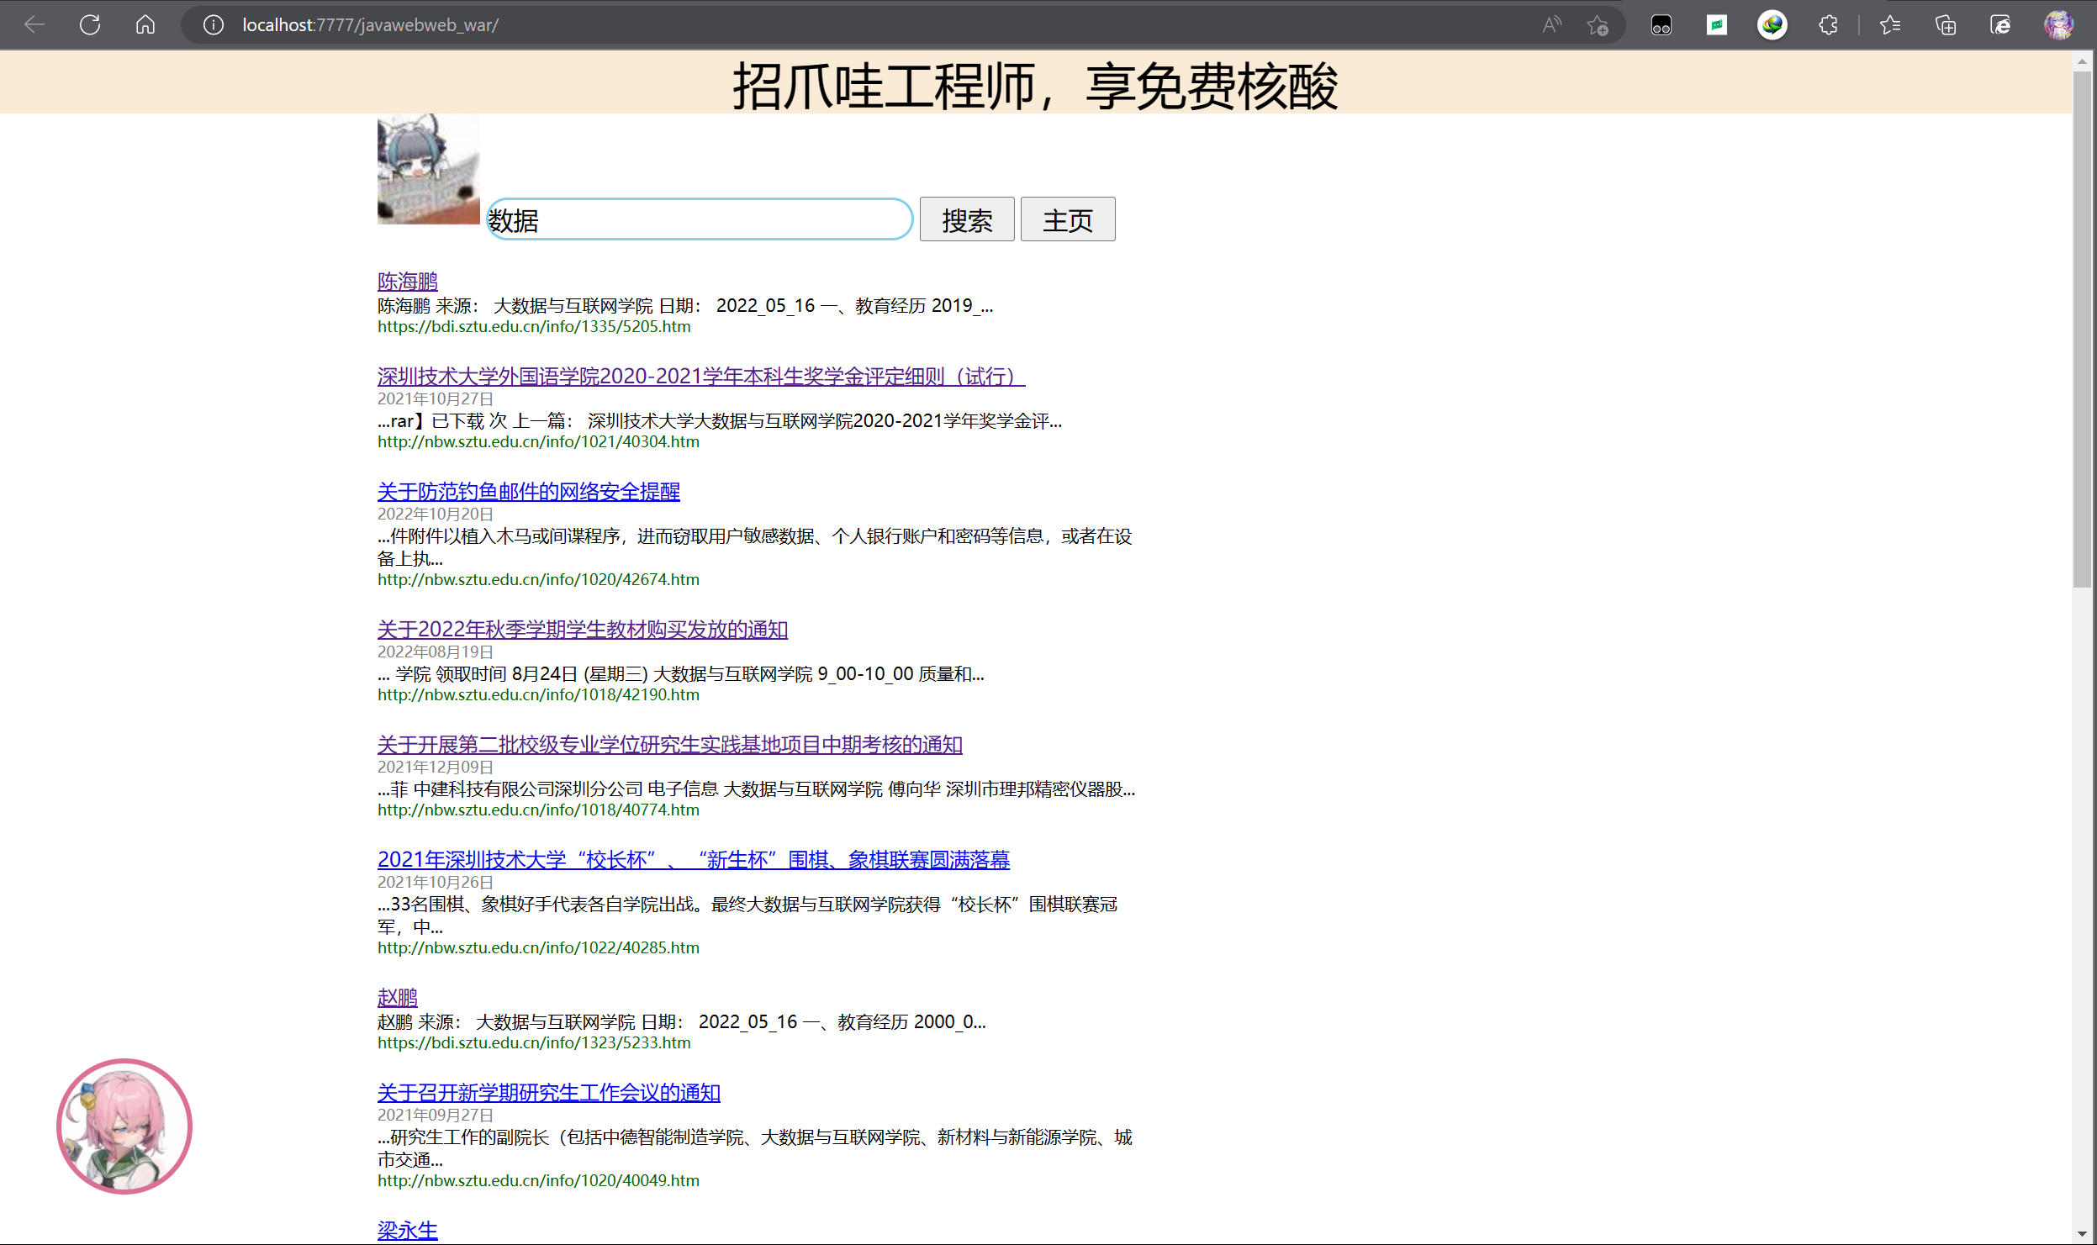Click the date 2021年10月27日

pos(436,398)
